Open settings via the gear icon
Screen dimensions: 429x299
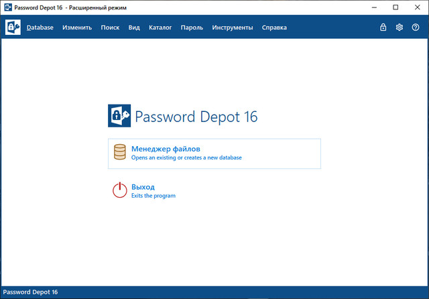click(x=399, y=27)
